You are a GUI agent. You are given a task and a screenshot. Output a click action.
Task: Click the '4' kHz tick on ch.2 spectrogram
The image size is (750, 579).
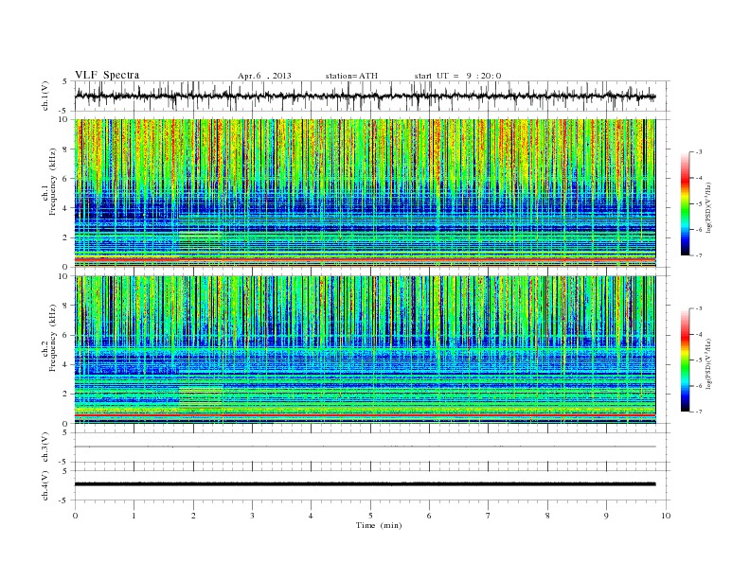pos(65,364)
